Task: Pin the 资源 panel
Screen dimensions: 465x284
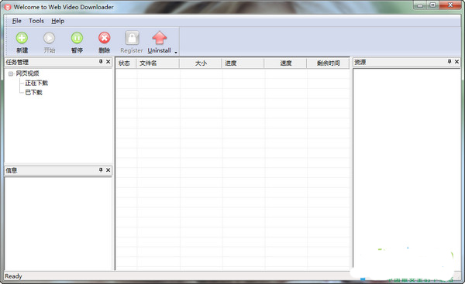Action: (449, 62)
